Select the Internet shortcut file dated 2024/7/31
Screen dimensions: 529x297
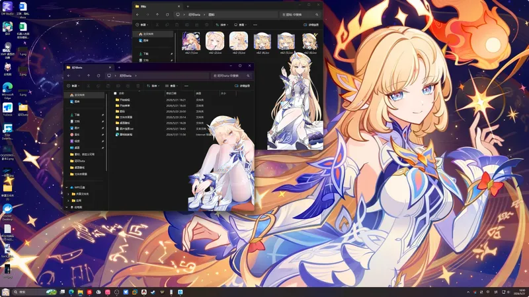(x=162, y=135)
